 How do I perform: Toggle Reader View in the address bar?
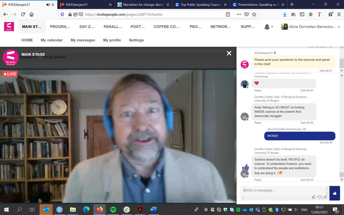click(x=228, y=14)
